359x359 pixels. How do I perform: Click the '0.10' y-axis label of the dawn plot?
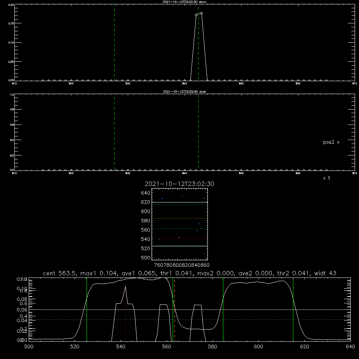pos(11,43)
